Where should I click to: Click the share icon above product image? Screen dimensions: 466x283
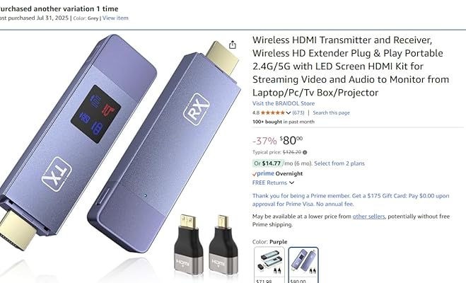point(233,45)
